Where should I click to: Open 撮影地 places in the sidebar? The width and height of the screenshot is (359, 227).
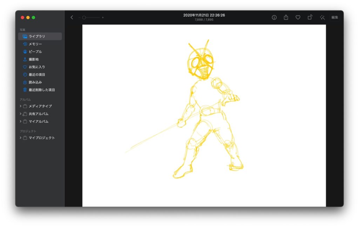click(x=40, y=59)
